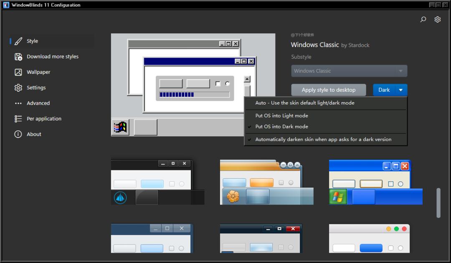Open the Substyle dropdown

(349, 71)
